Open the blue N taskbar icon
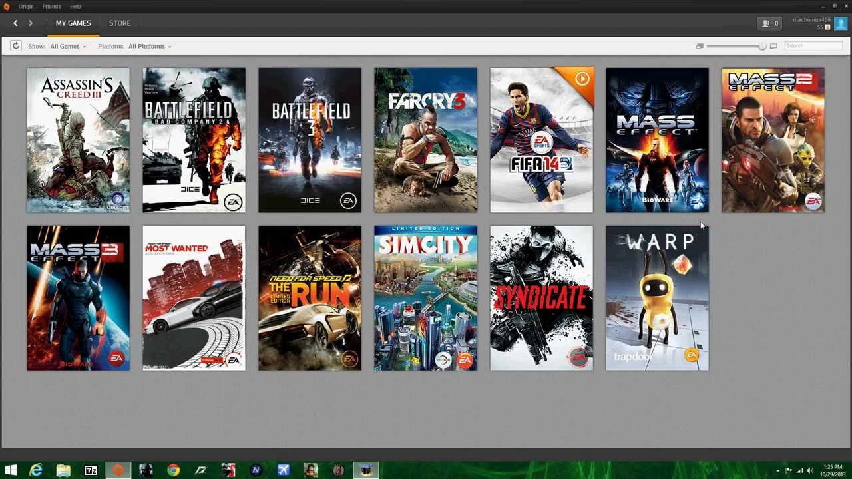The image size is (852, 479). [256, 471]
